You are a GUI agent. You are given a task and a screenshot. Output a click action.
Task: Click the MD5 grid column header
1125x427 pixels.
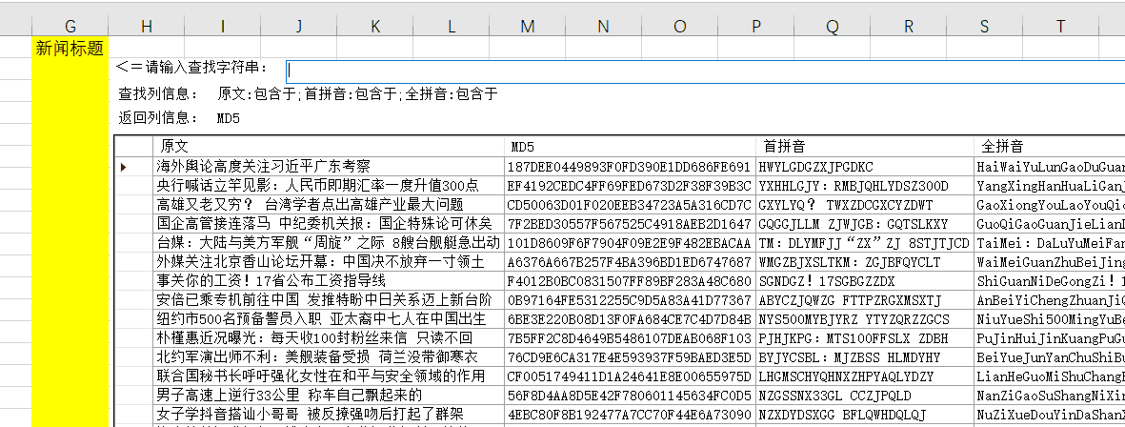[630, 147]
